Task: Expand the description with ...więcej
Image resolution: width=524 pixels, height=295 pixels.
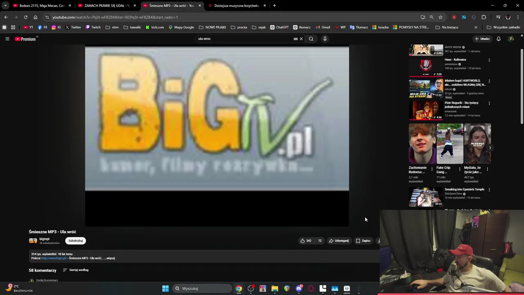Action: click(x=109, y=258)
